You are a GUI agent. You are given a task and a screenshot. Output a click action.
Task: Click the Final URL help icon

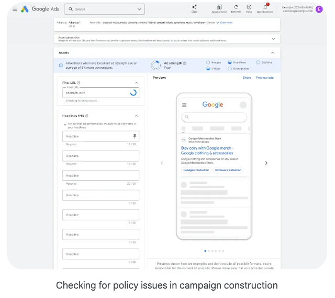(79, 83)
